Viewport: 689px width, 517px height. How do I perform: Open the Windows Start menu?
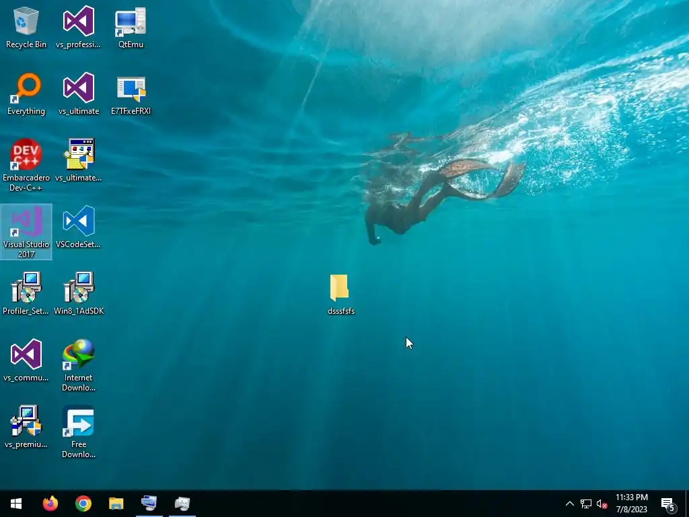[x=16, y=504]
